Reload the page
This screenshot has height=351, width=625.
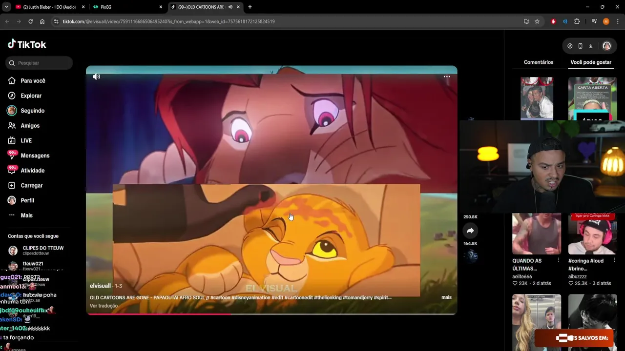coord(31,21)
